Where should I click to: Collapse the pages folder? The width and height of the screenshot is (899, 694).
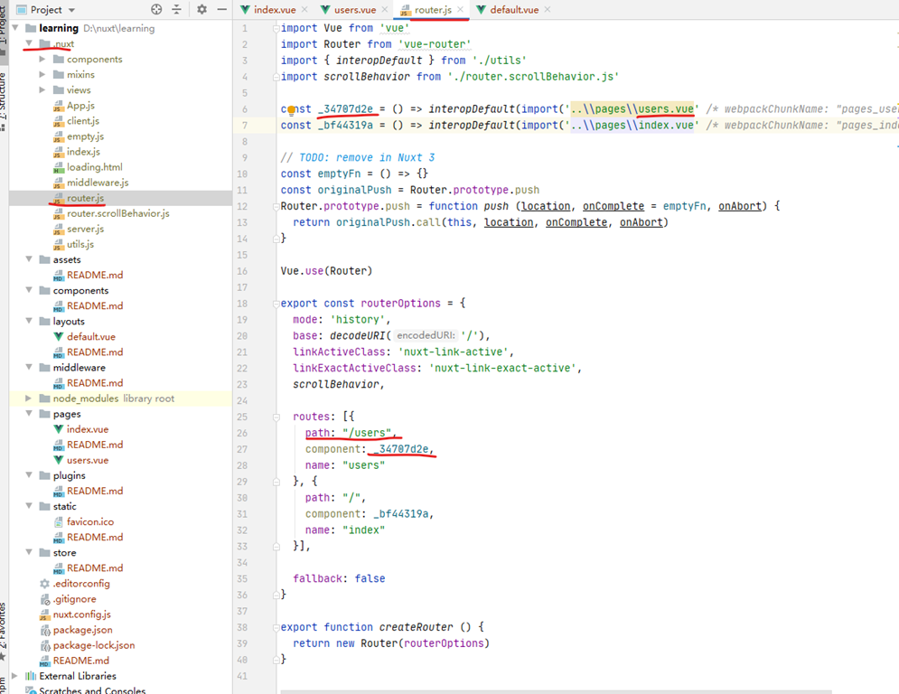coord(29,413)
